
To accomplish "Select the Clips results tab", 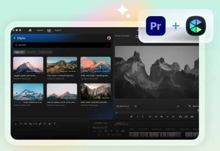I will pos(19,52).
